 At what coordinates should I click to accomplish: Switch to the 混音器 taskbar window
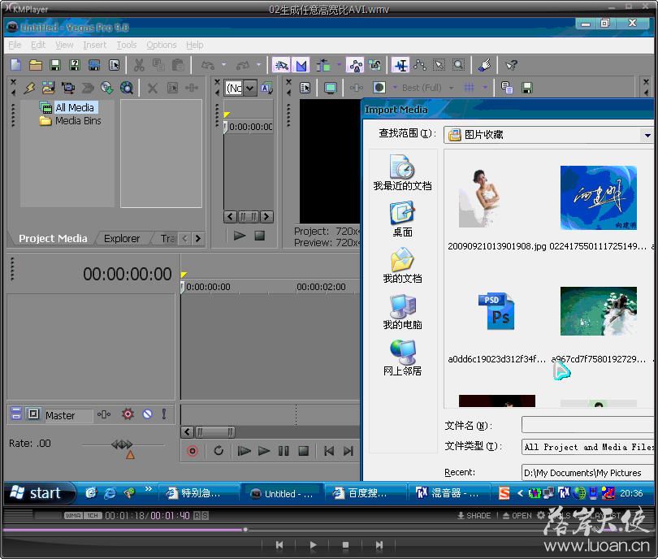tap(448, 493)
